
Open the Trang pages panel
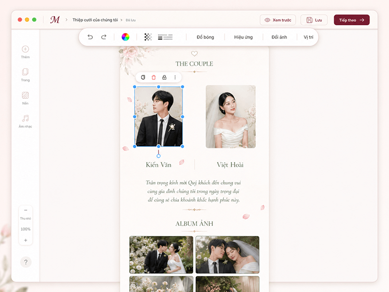[x=25, y=75]
